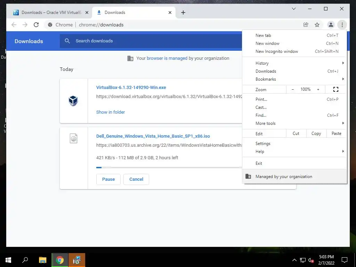Cancel the Vista ISO download
The image size is (356, 267).
click(x=136, y=179)
